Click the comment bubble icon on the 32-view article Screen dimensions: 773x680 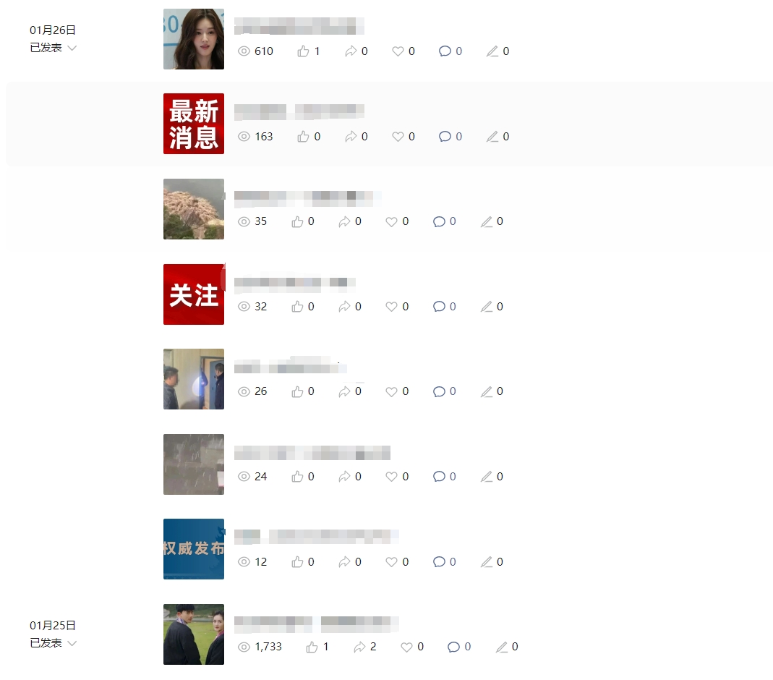(439, 307)
